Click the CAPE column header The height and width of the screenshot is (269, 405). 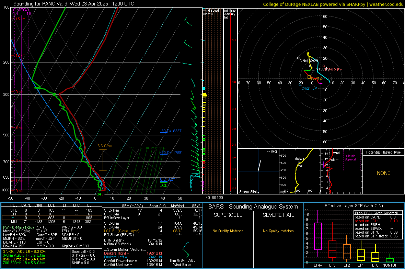(x=26, y=205)
